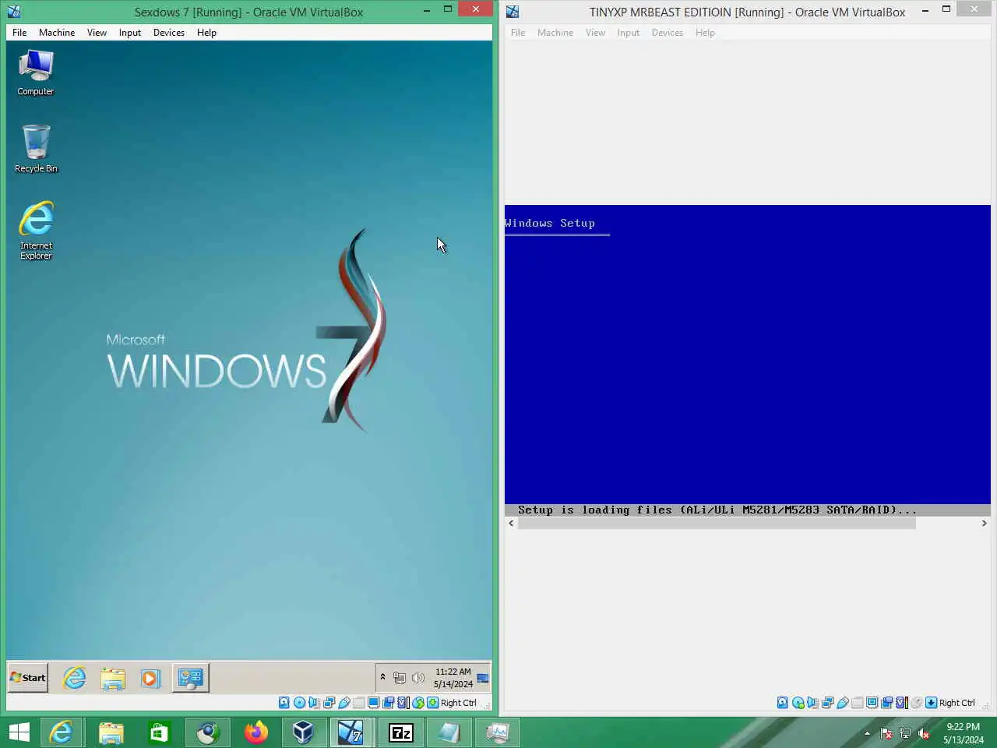Image resolution: width=997 pixels, height=748 pixels.
Task: Open Help menu in Sexdows 7 window
Action: [206, 33]
